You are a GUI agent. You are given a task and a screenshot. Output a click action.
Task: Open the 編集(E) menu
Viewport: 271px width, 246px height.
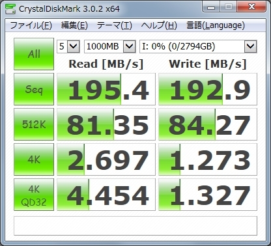tap(74, 25)
